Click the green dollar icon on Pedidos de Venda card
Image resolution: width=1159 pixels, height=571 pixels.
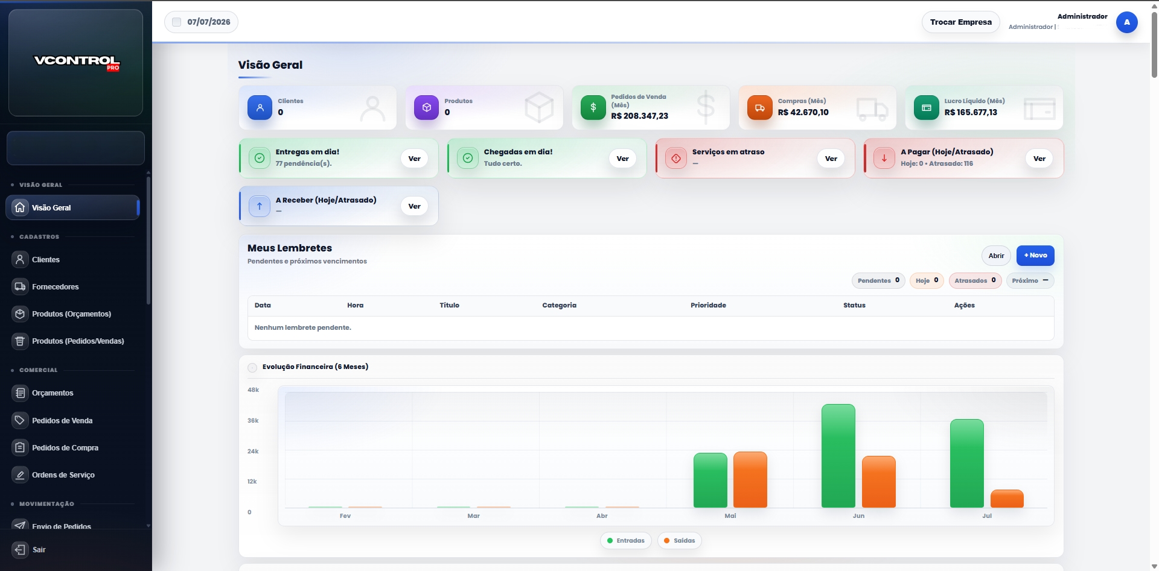click(593, 107)
